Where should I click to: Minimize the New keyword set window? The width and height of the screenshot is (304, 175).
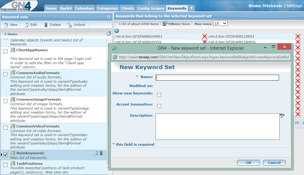click(x=265, y=47)
